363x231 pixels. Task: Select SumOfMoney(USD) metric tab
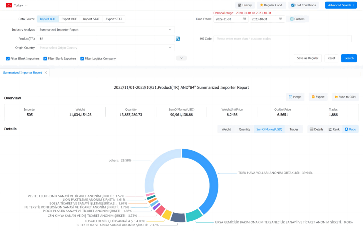269,129
